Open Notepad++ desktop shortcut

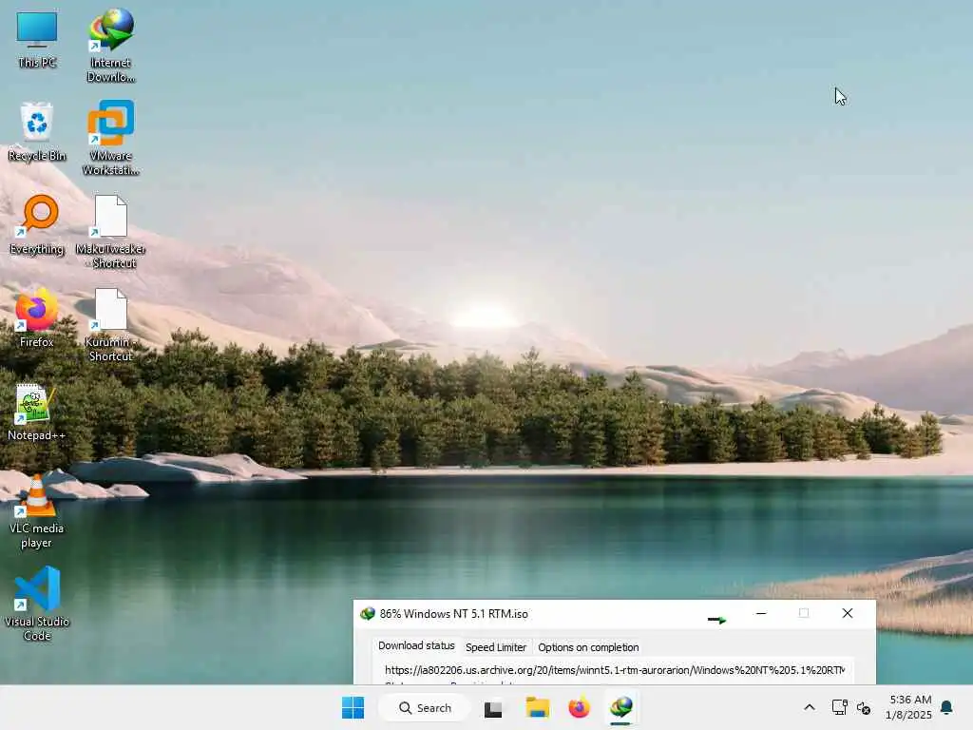coord(36,412)
